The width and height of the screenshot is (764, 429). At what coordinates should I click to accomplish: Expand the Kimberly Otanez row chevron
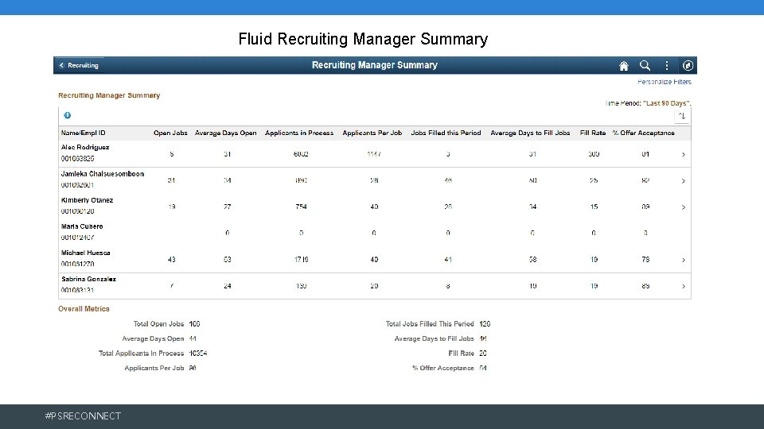(684, 207)
